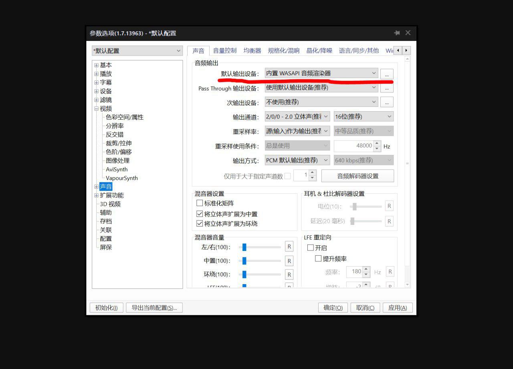Expand the 设备 tree node
The width and height of the screenshot is (513, 369).
tap(96, 91)
